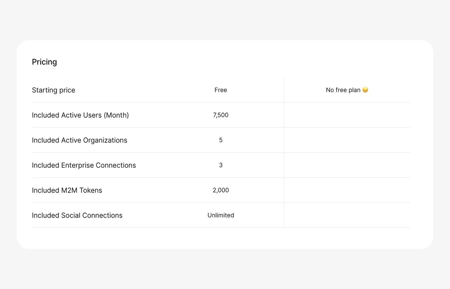Click the No free plan text
This screenshot has height=289, width=450.
pyautogui.click(x=343, y=90)
